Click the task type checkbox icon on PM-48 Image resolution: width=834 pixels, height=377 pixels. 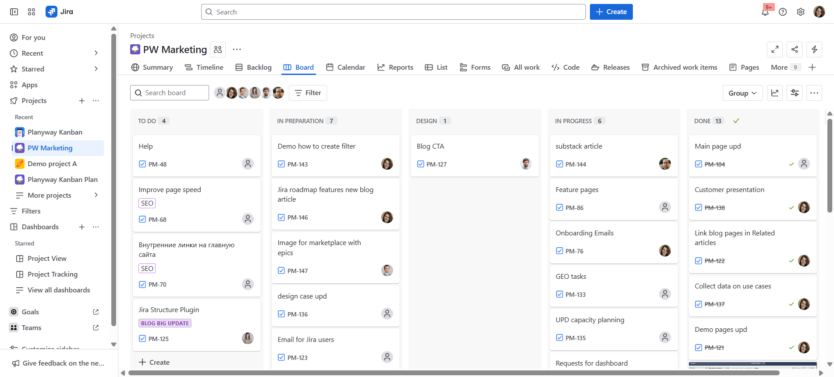point(142,164)
